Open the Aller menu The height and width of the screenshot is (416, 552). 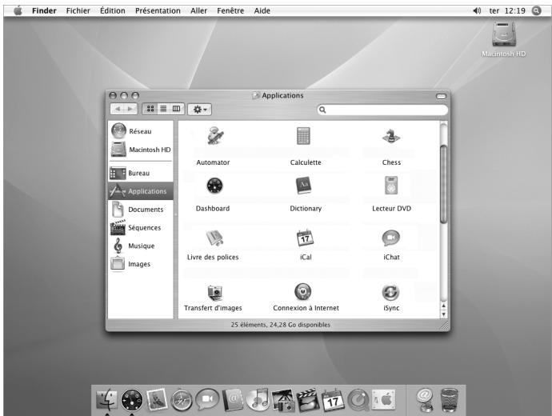tap(198, 10)
